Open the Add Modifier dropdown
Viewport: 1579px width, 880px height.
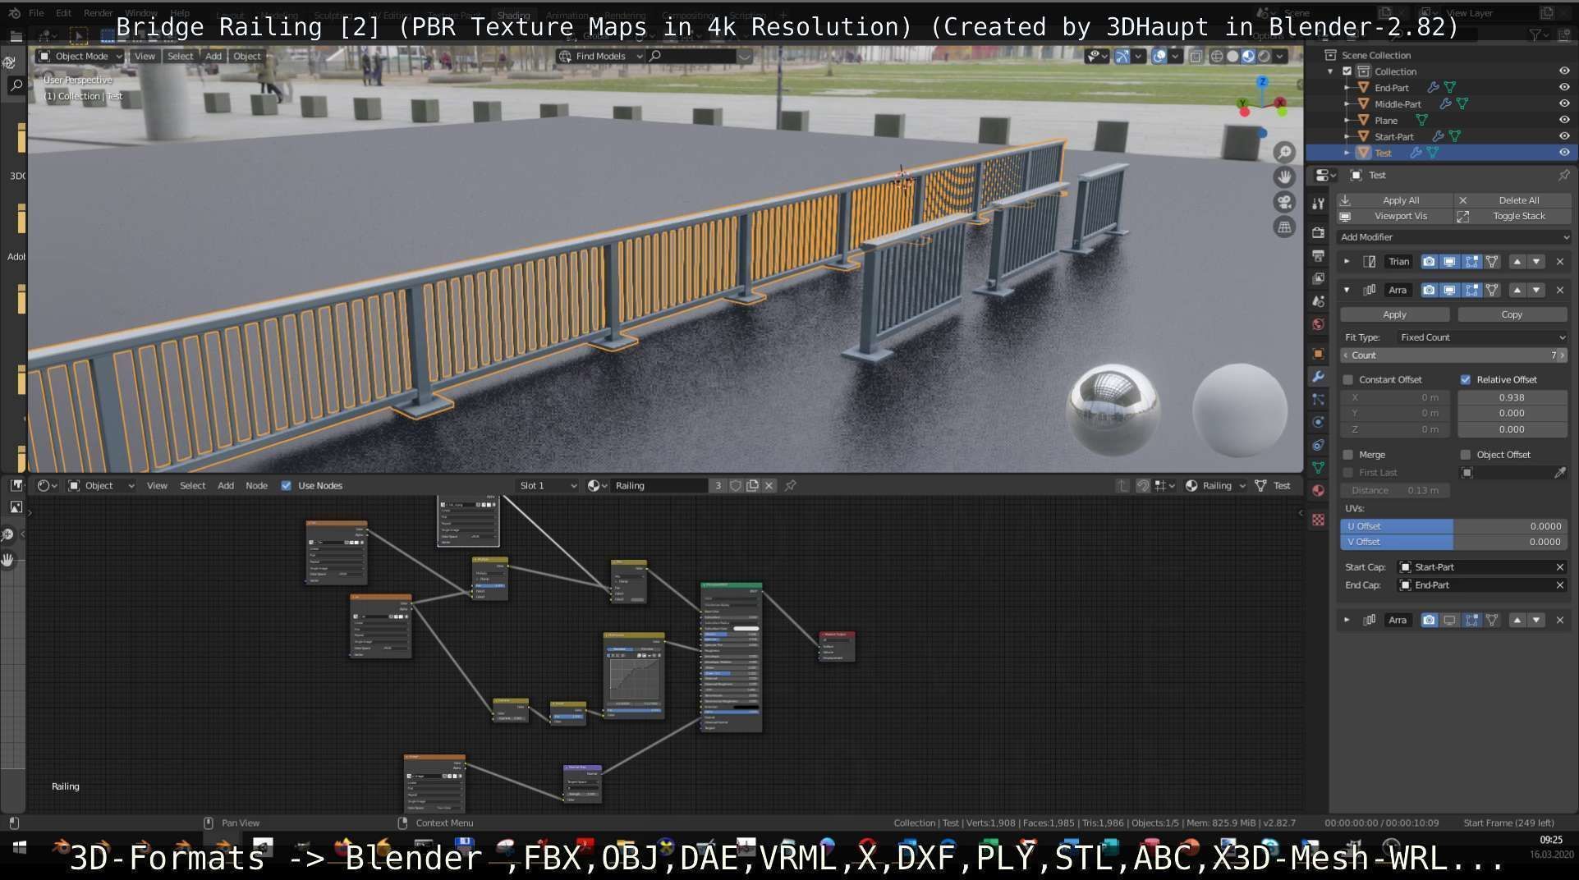pos(1453,236)
